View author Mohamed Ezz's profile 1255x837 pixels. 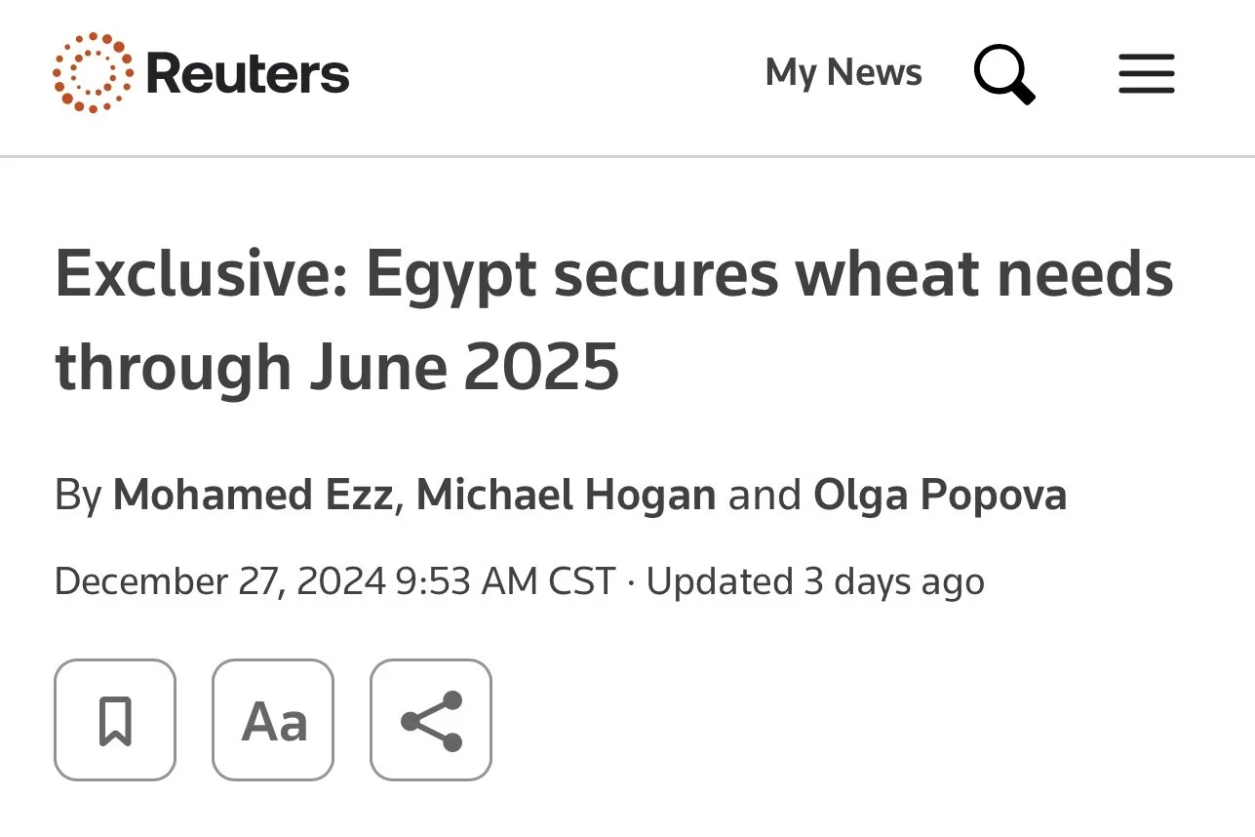tap(254, 496)
